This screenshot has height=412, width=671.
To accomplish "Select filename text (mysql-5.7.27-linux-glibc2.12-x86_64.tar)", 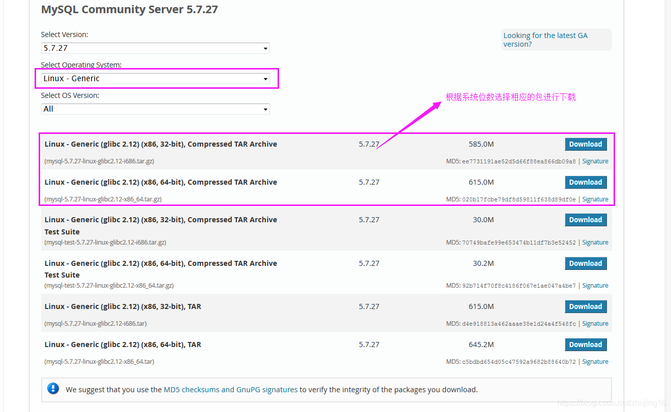I will tap(99, 362).
